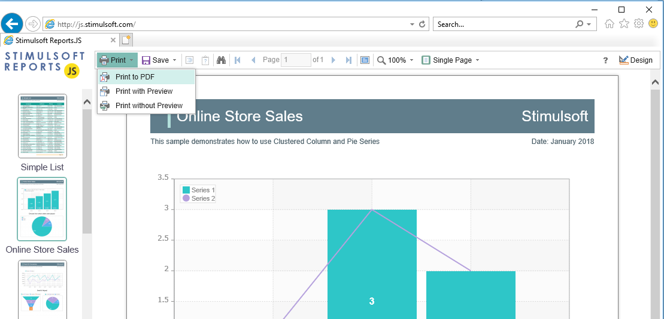Click the search magnifier icon
The image size is (664, 319).
tap(580, 24)
